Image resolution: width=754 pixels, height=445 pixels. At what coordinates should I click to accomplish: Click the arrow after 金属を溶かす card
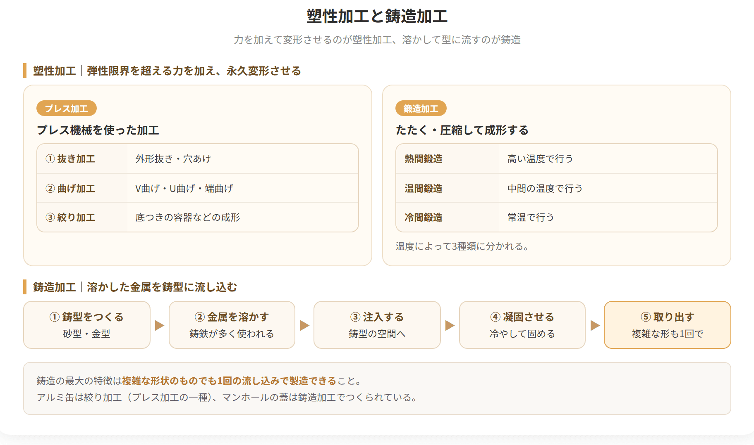pos(305,325)
